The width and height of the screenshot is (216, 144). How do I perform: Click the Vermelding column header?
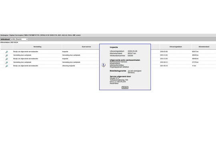pos(37,47)
